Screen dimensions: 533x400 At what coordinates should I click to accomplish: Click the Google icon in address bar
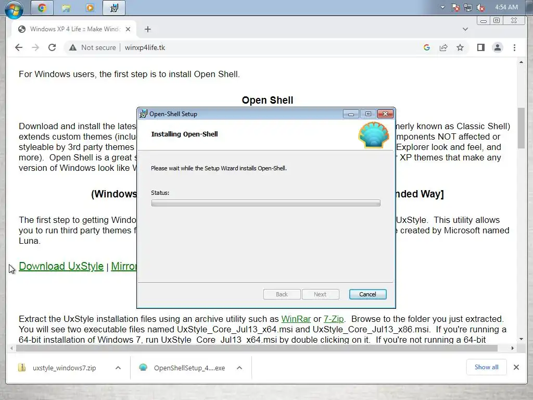coord(427,47)
